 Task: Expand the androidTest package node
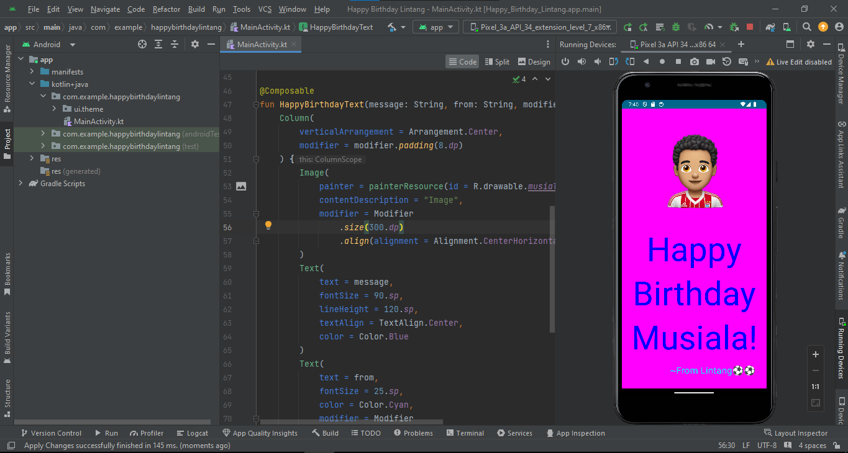pyautogui.click(x=43, y=134)
